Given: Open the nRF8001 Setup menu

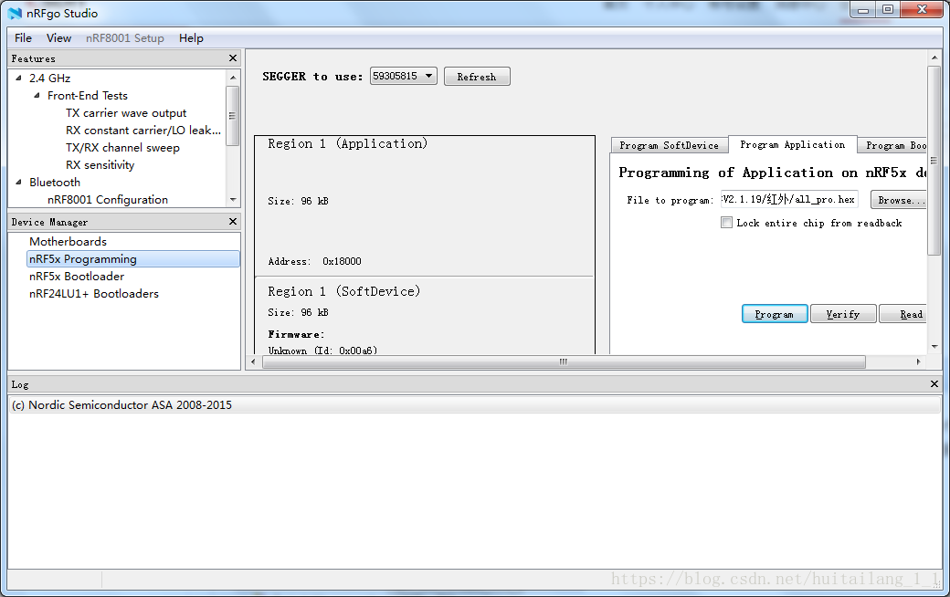Looking at the screenshot, I should 125,38.
